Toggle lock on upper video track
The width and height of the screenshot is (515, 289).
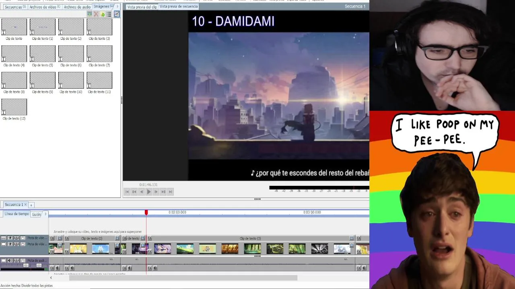tap(23, 238)
